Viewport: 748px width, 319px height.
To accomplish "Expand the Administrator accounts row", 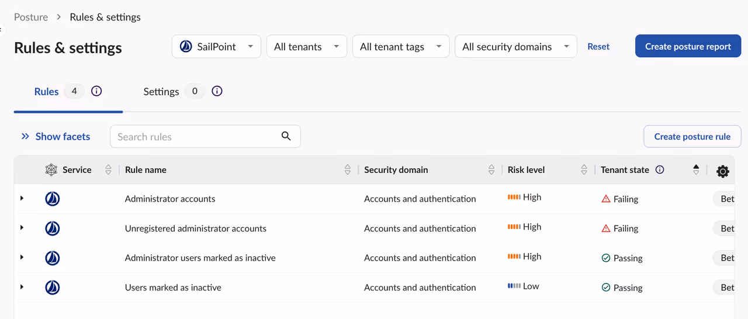I will coord(22,199).
